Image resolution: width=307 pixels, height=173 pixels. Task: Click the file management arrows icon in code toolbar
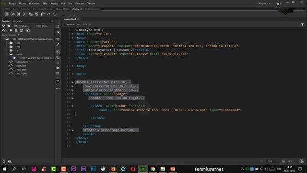pyautogui.click(x=58, y=32)
